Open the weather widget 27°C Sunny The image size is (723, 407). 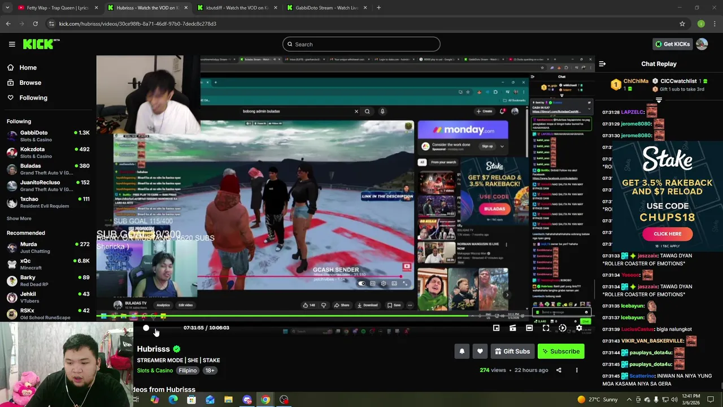598,400
